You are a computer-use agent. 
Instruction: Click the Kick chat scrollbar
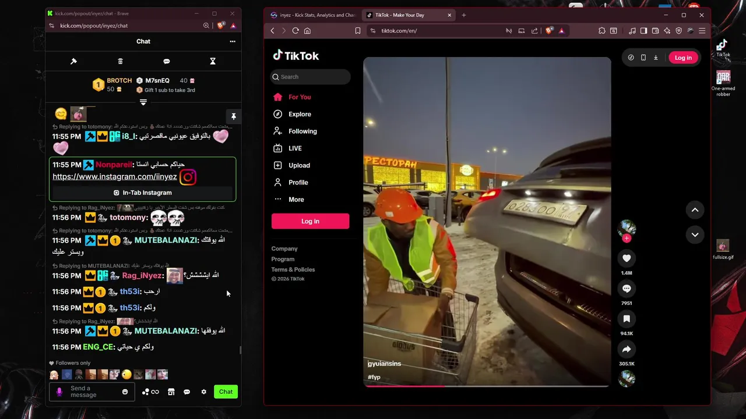click(240, 350)
